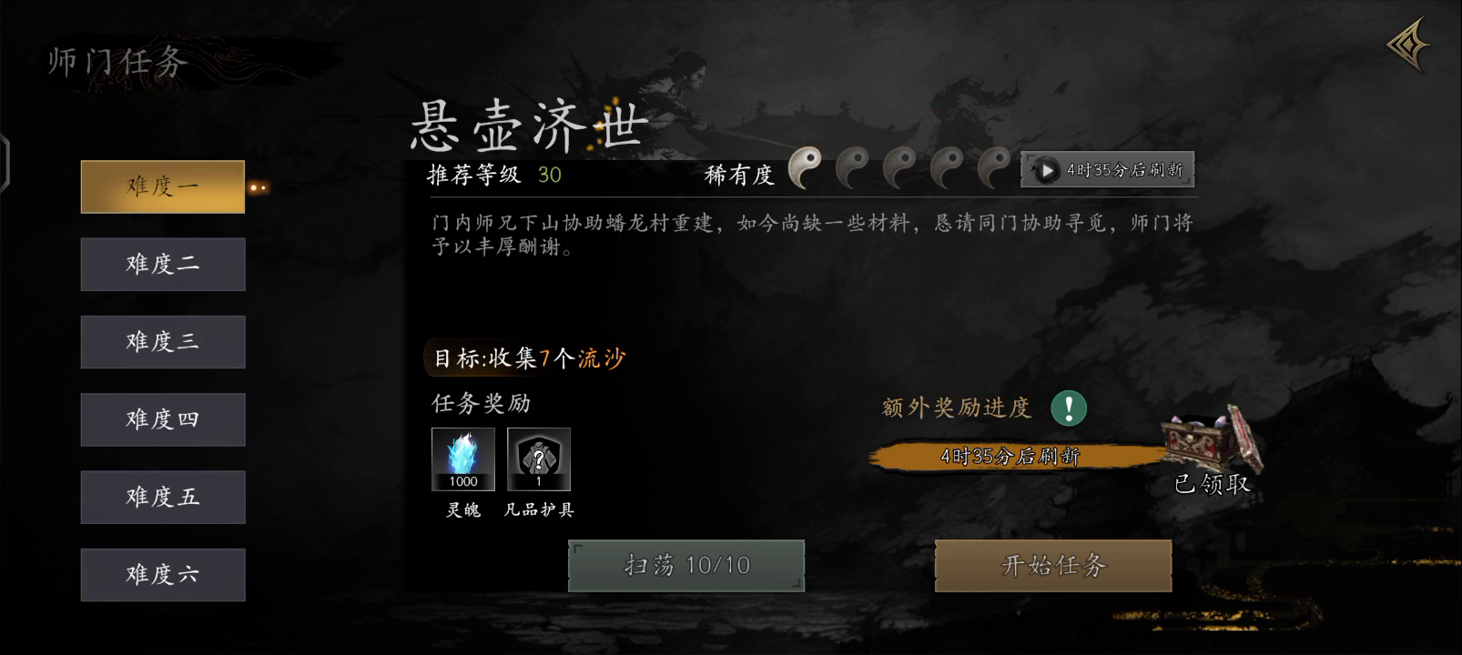Click the first yin-yang rarity symbol
Image resolution: width=1462 pixels, height=655 pixels.
coord(805,168)
